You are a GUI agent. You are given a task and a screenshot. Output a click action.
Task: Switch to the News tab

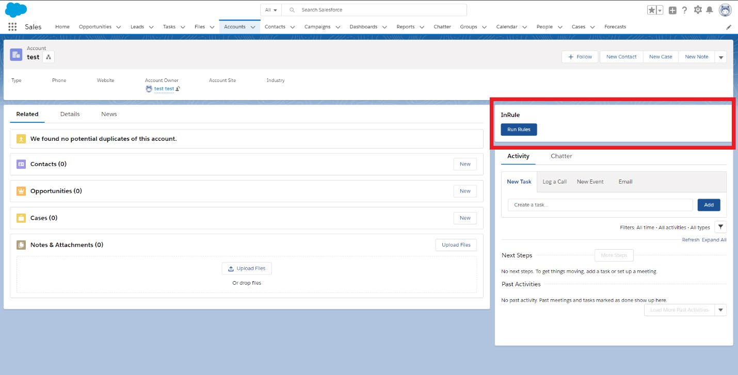coord(109,114)
